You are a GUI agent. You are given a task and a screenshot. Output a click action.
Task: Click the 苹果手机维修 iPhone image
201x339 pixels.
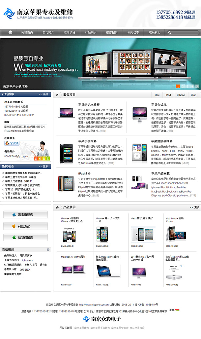click(66, 154)
